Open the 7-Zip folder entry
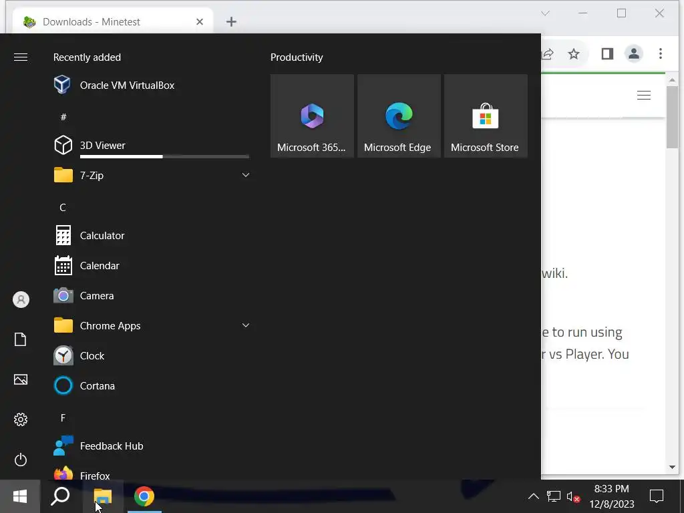The height and width of the screenshot is (513, 684). click(150, 176)
